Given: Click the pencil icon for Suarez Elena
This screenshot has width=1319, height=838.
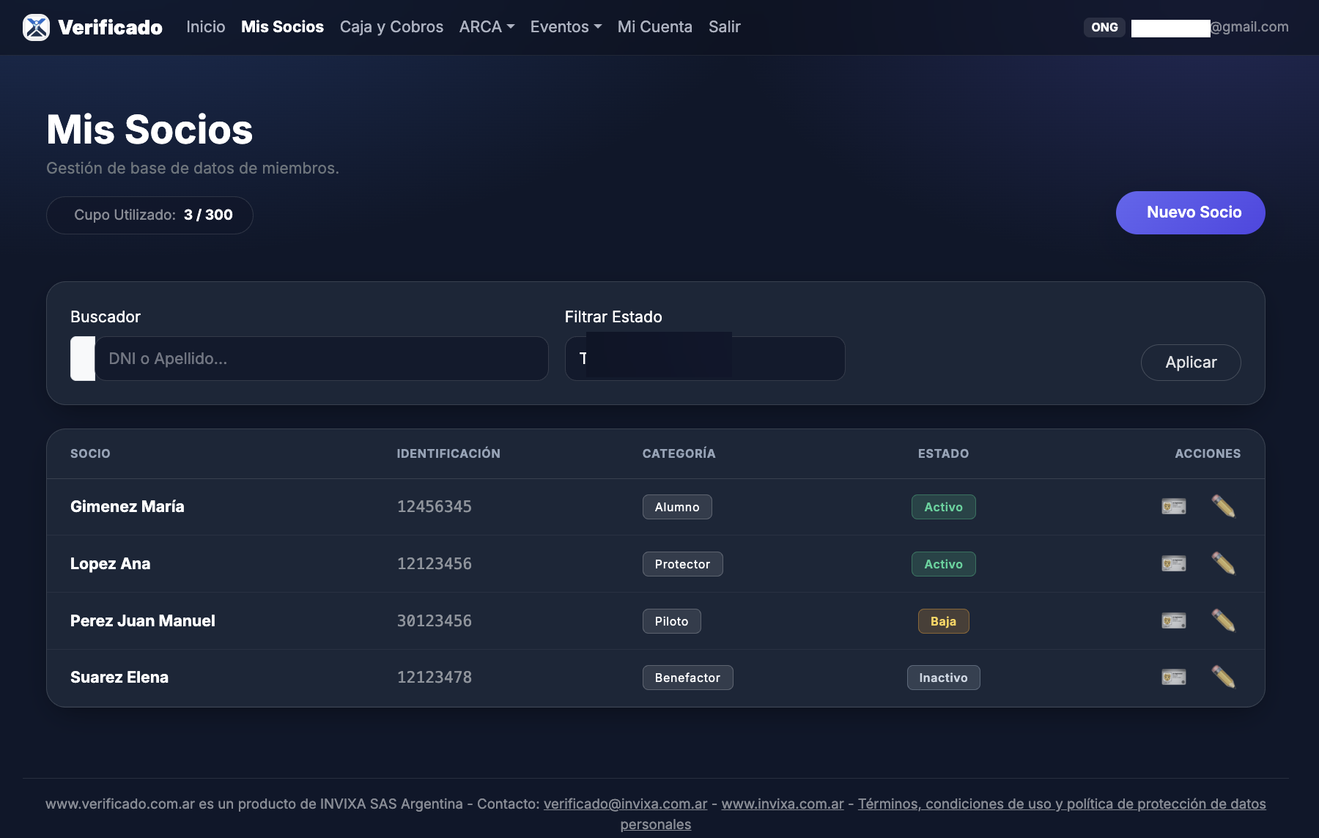Looking at the screenshot, I should point(1223,677).
